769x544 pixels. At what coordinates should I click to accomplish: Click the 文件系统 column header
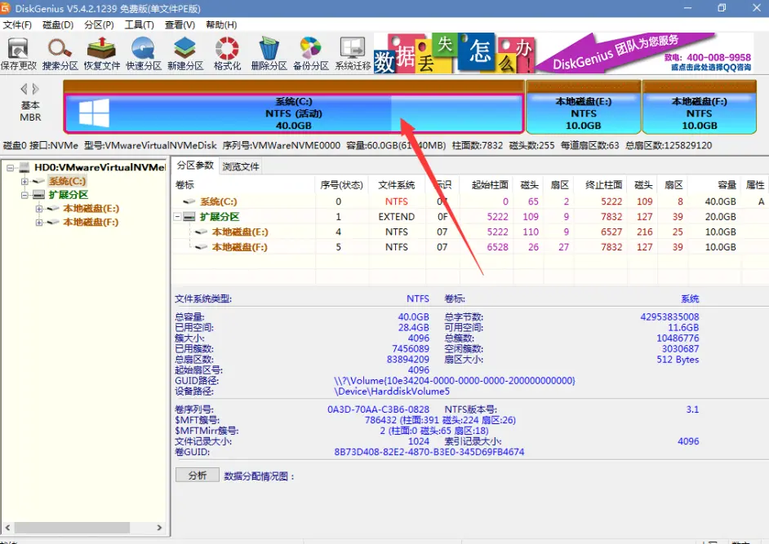pos(397,185)
